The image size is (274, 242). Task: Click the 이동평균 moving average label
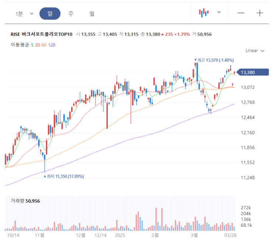tap(20, 45)
